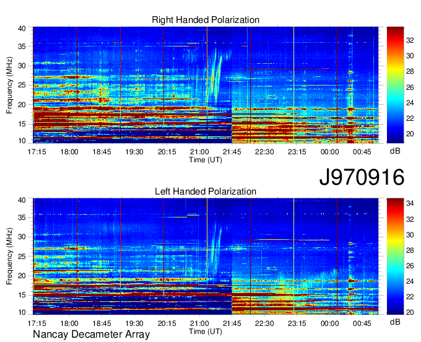Click Time (UT) label under right-handed plot
Screen dimensions: 421x342
206,160
